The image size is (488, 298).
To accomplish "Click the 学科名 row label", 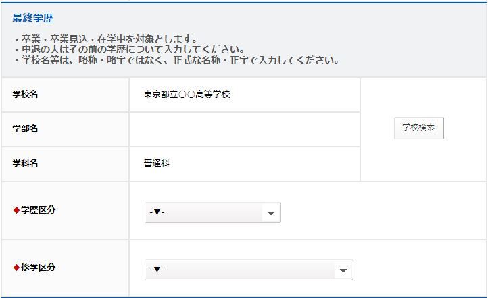I will (25, 164).
